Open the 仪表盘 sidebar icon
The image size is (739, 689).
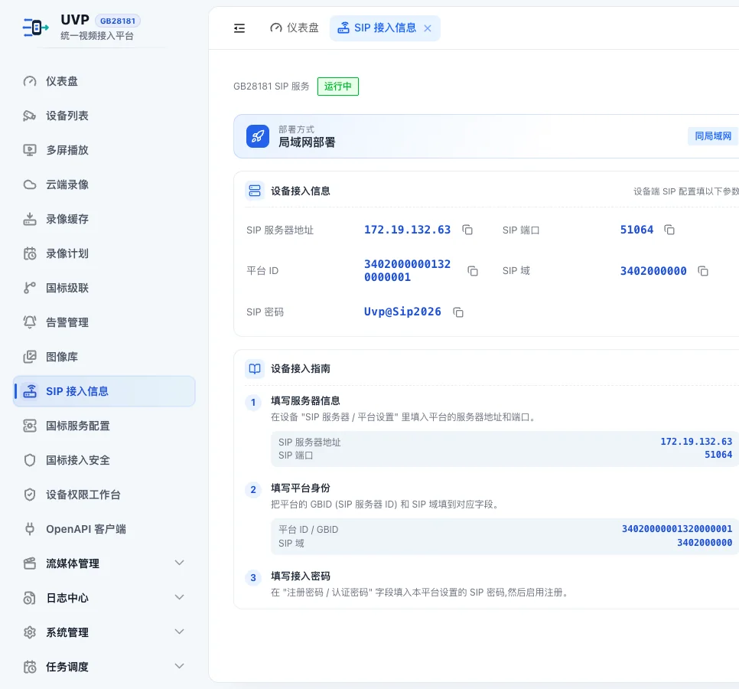[x=30, y=81]
